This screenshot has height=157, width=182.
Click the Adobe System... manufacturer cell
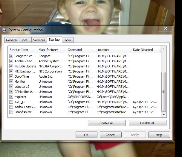point(51,61)
